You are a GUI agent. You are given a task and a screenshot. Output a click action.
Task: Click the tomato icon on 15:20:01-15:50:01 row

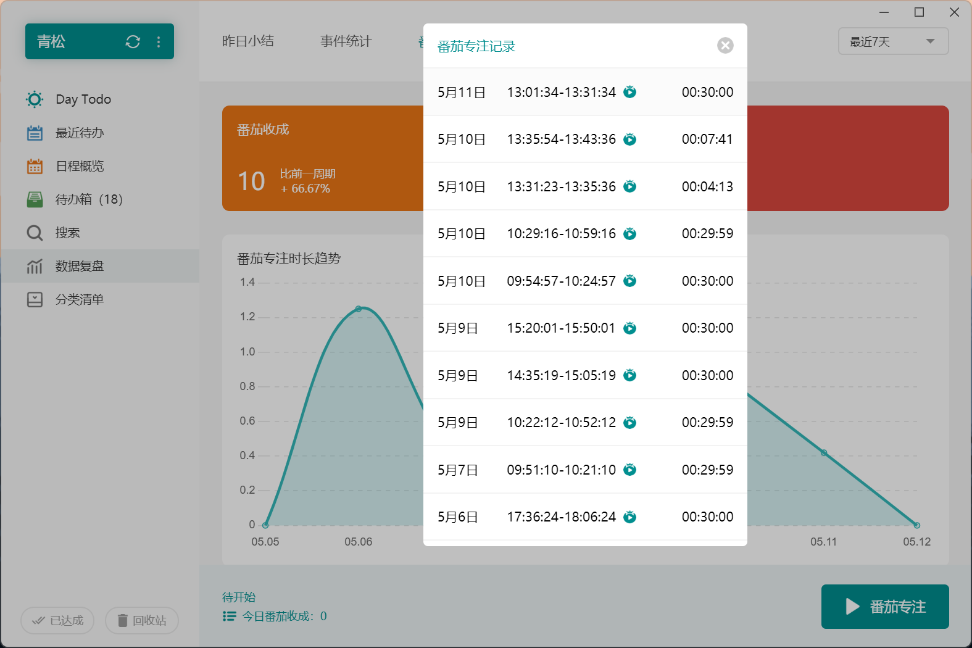point(629,328)
